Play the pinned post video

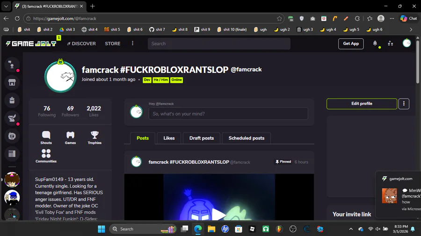click(x=219, y=214)
